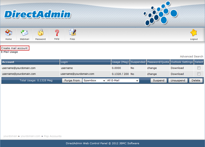Open the All E-Mail dropdown
Image resolution: width=205 pixels, height=147 pixels.
(123, 80)
